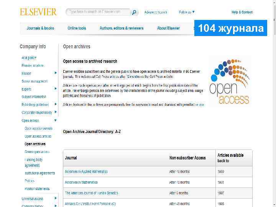Open Senior management sidebar item
Image resolution: width=276 pixels, height=207 pixels.
[x=34, y=81]
